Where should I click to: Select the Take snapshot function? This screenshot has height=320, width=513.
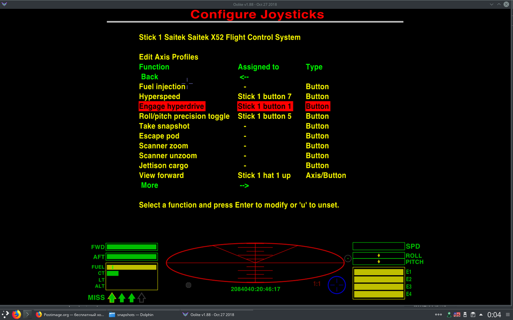[164, 126]
